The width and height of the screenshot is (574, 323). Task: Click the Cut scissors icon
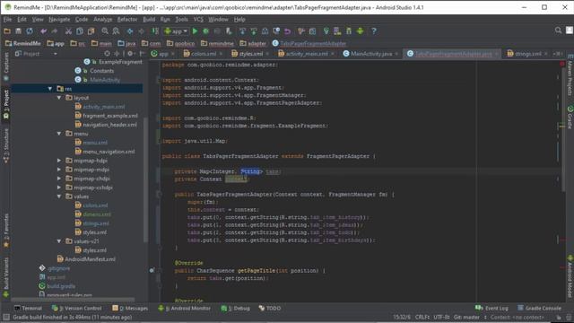(x=68, y=31)
